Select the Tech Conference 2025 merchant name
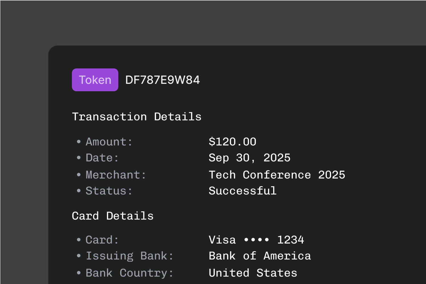The width and height of the screenshot is (426, 284). pyautogui.click(x=277, y=175)
